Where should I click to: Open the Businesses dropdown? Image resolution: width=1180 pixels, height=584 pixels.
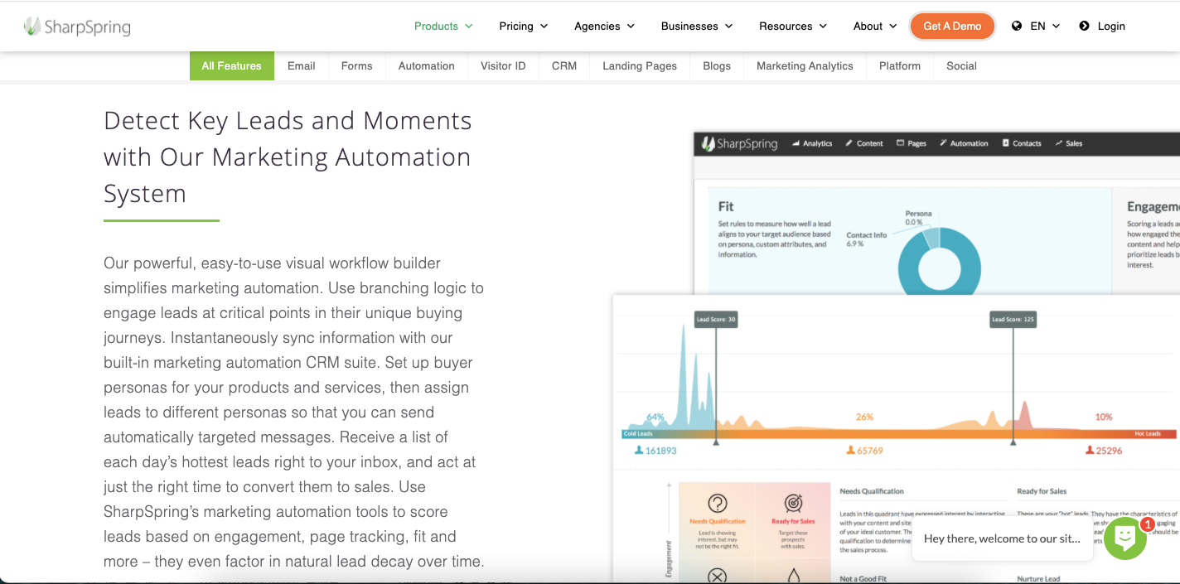click(x=697, y=27)
